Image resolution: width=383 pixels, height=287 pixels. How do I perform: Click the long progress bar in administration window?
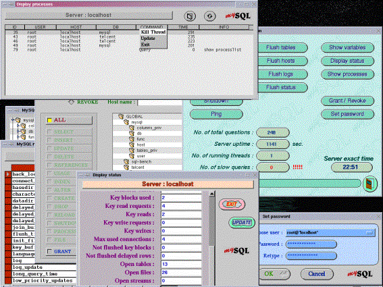(310, 184)
